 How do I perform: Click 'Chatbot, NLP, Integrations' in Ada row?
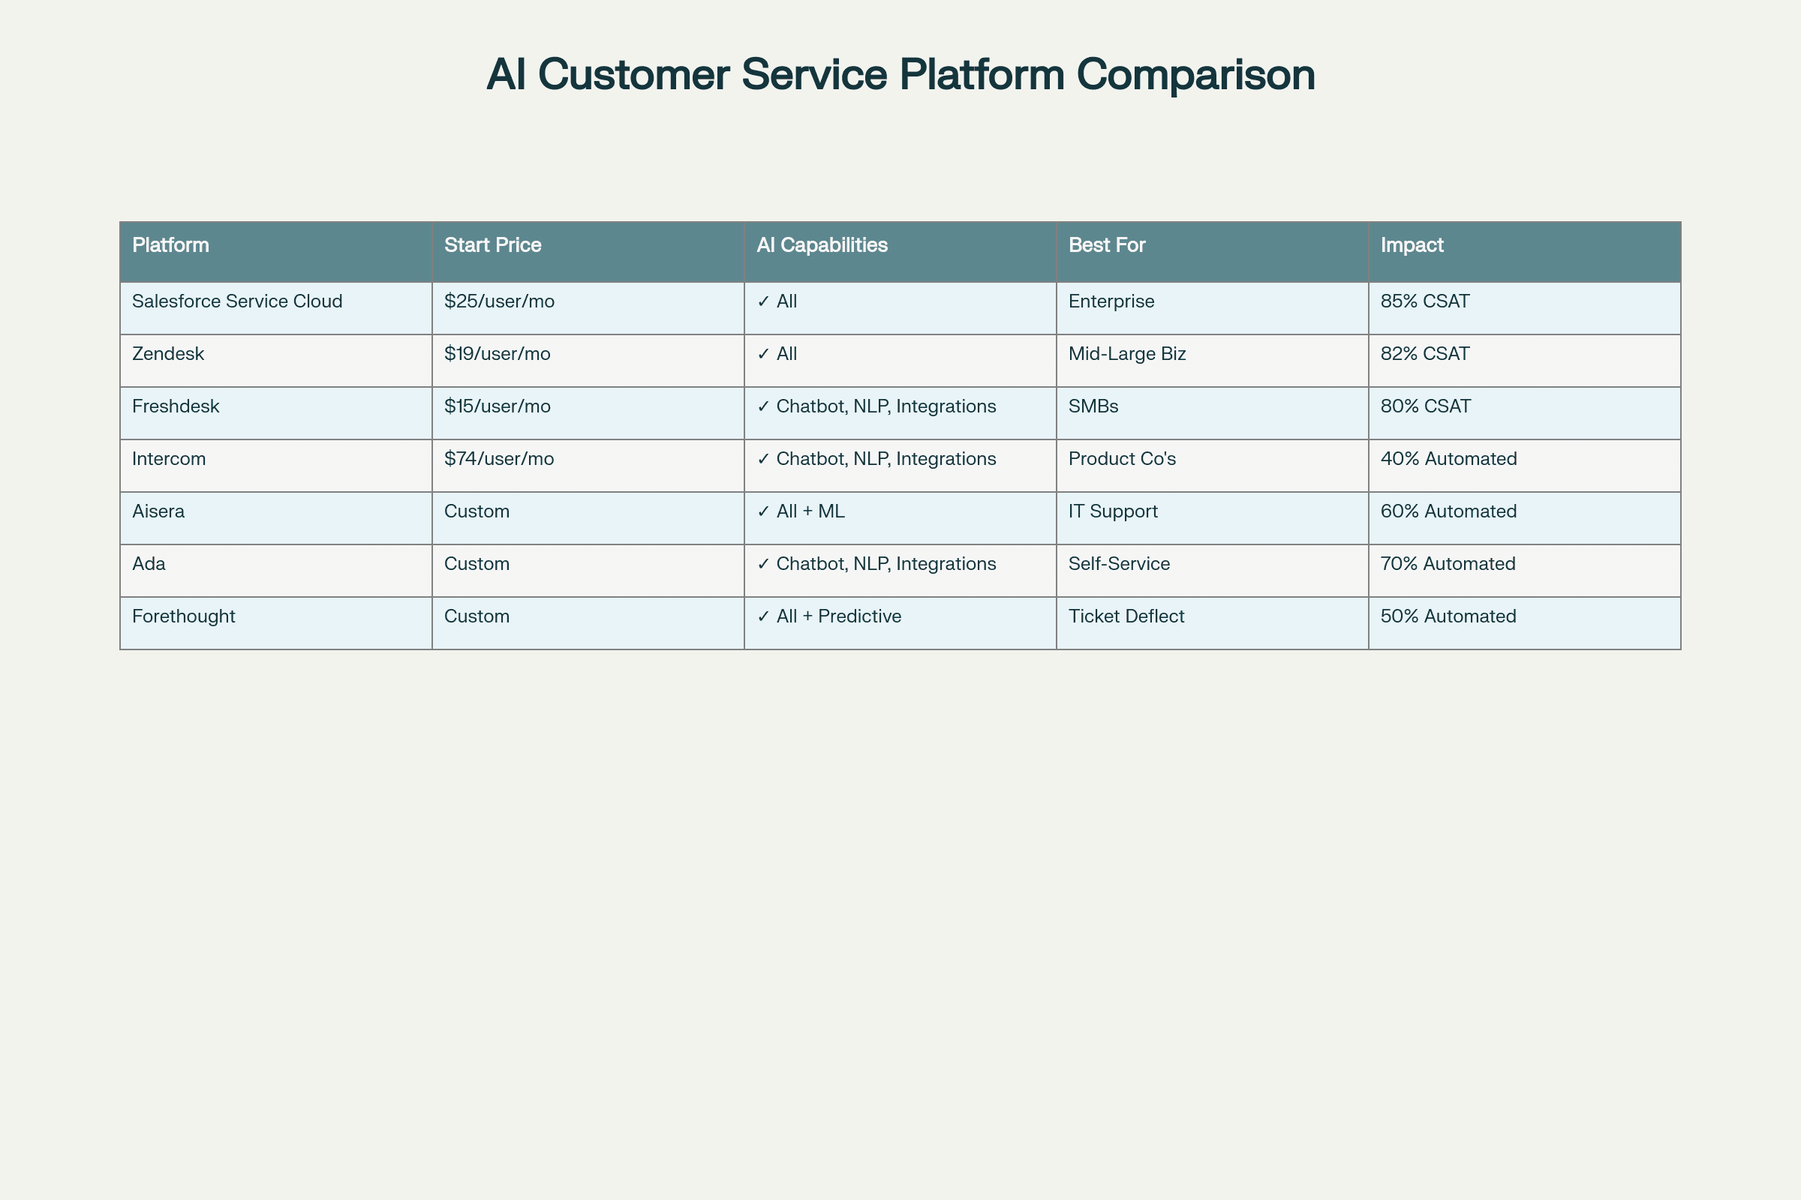[x=900, y=571]
